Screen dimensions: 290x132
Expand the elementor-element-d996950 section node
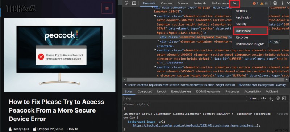155,50
